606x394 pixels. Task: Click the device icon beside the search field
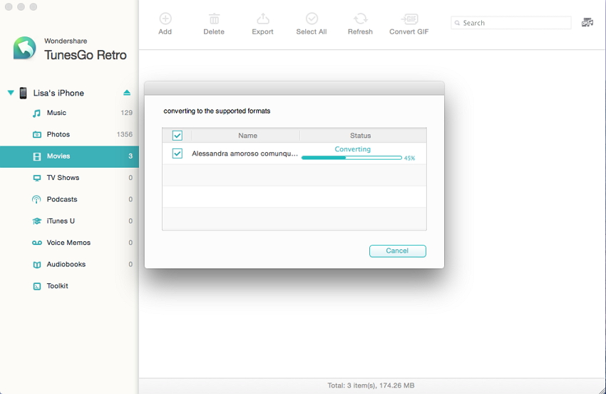click(587, 23)
